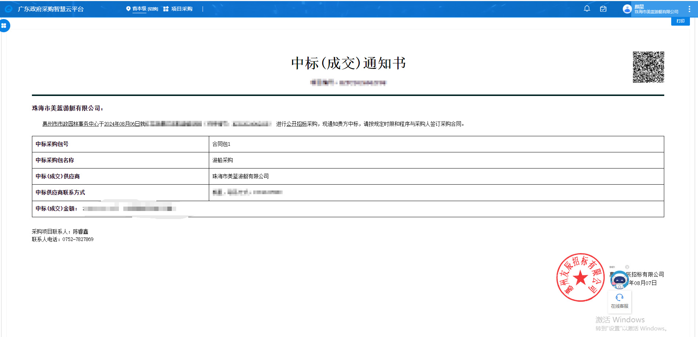698x337 pixels.
Task: Click contact name 陈睿鑫
Action: 81,232
